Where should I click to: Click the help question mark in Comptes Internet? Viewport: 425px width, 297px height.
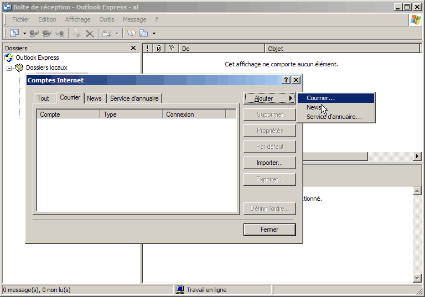[x=286, y=80]
